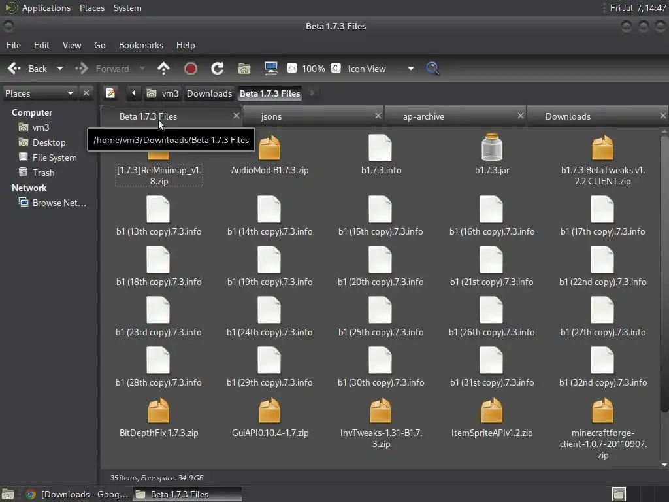The image size is (669, 502).
Task: Select the b1.7.3.info file icon
Action: pyautogui.click(x=380, y=148)
